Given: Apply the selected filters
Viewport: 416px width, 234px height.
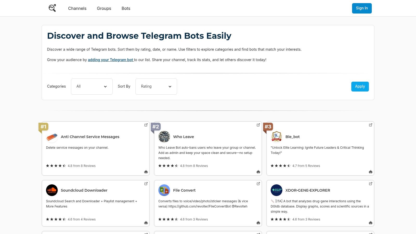Looking at the screenshot, I should (x=360, y=87).
